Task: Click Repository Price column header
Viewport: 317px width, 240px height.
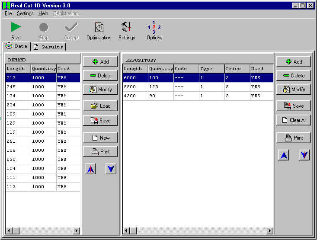Action: point(237,69)
